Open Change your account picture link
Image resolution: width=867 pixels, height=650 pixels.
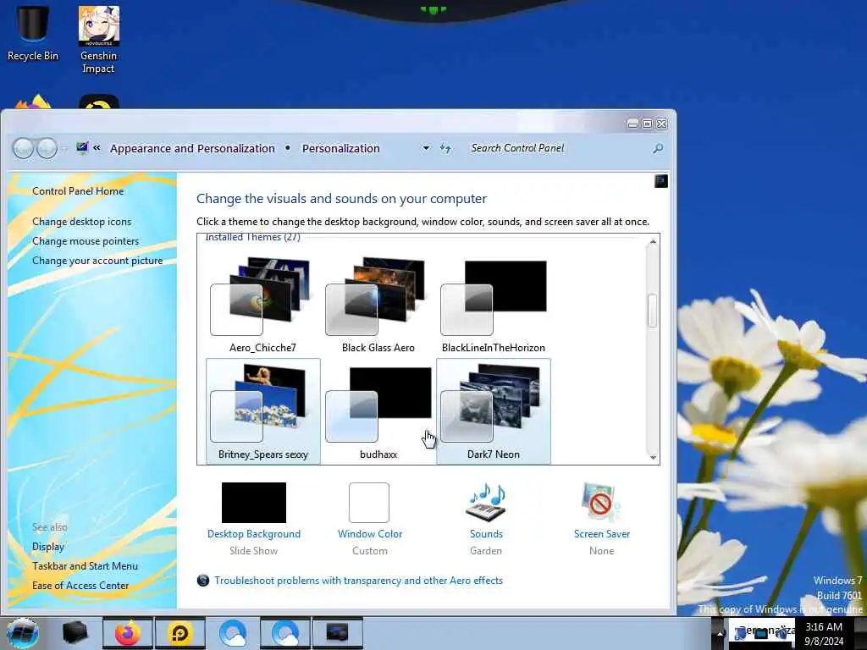(x=97, y=261)
